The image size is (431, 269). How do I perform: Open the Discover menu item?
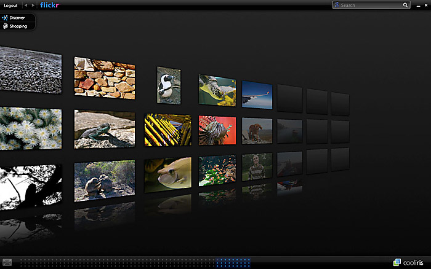coord(17,18)
